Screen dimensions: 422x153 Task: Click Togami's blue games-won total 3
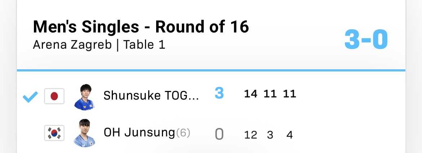[219, 94]
